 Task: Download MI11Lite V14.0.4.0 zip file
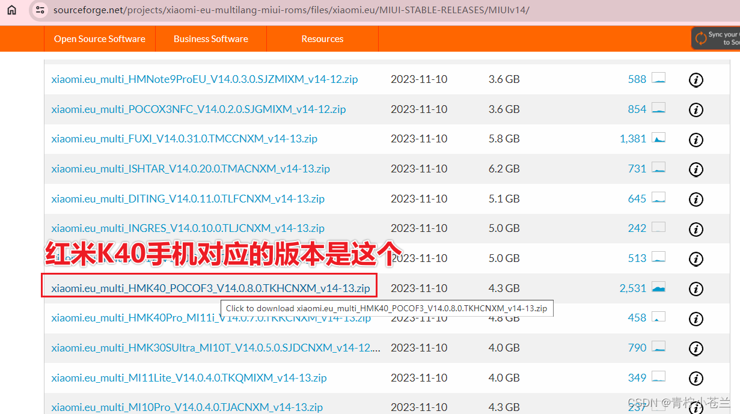tap(189, 378)
